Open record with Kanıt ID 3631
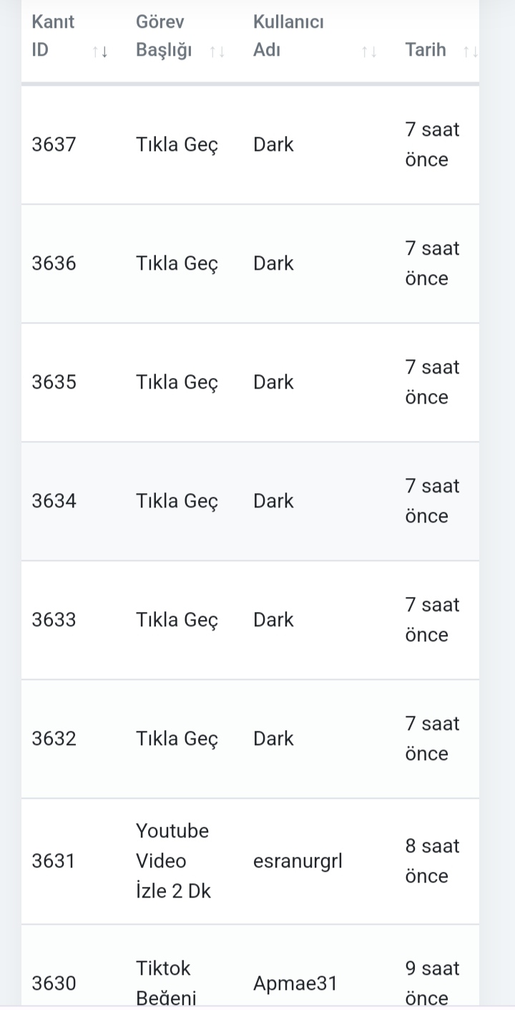The width and height of the screenshot is (515, 1010). (x=53, y=861)
